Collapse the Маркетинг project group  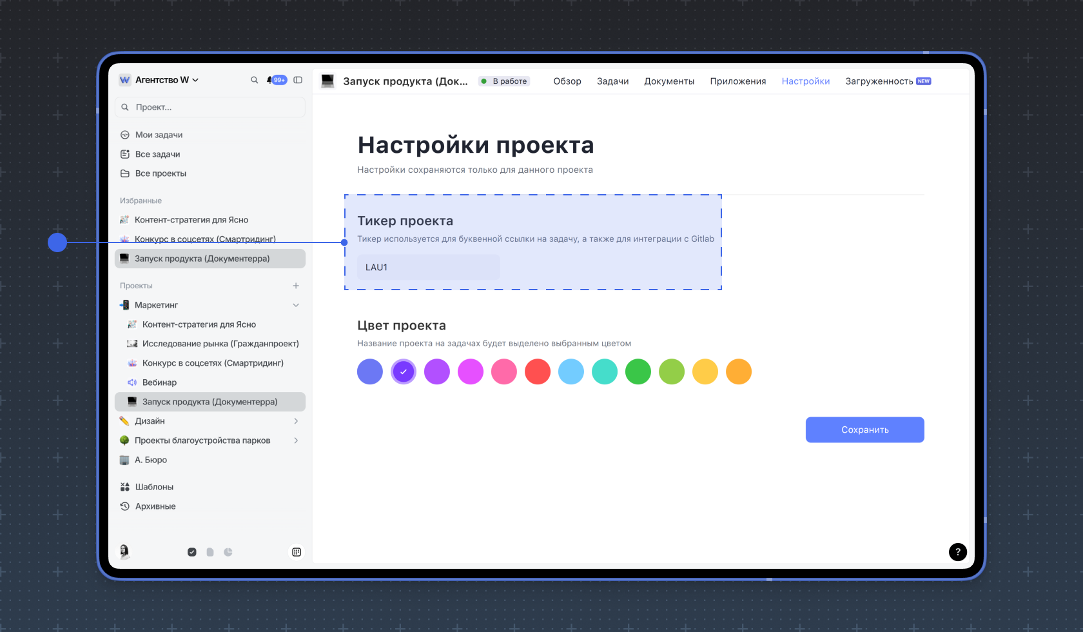coord(296,305)
